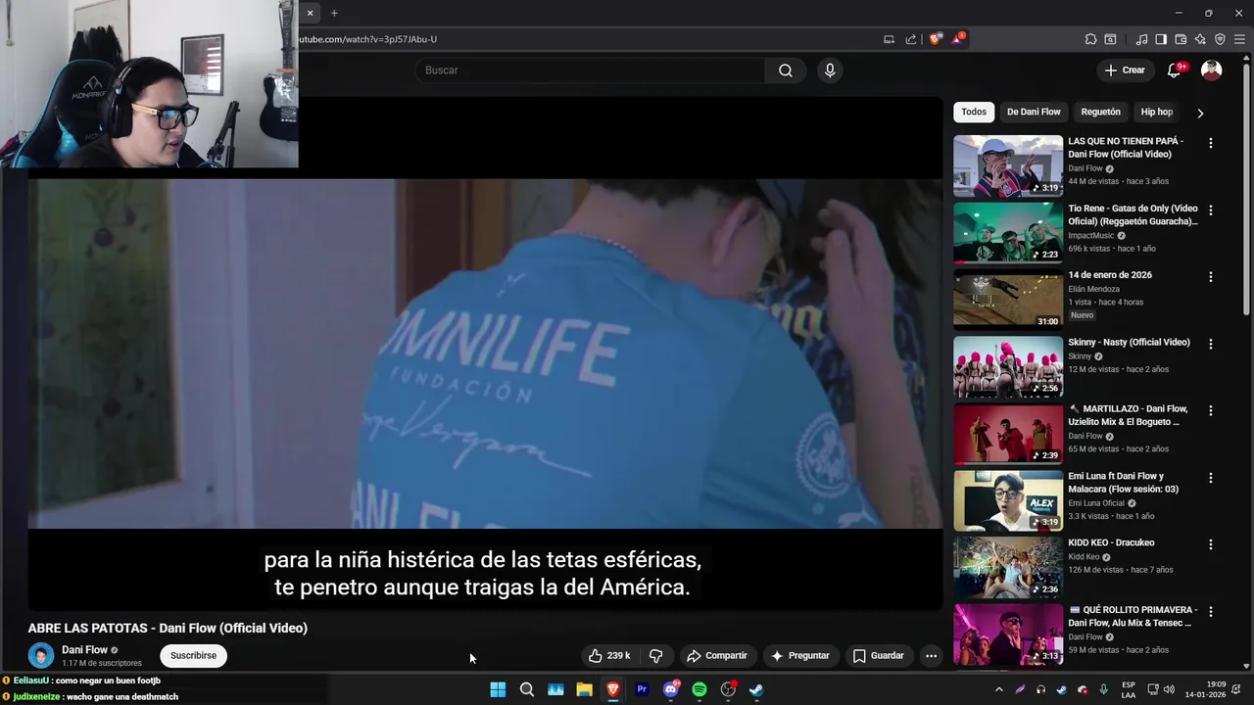Click the YouTube search magnifier button
This screenshot has width=1254, height=705.
click(786, 70)
